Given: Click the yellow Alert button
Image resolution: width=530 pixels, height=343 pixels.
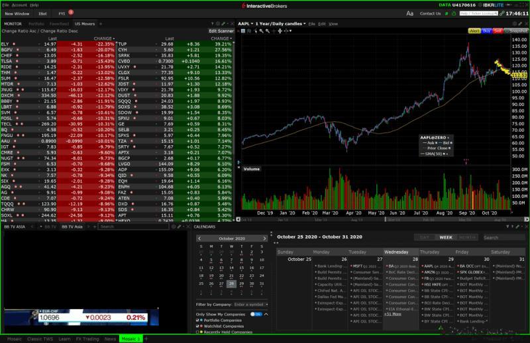Looking at the screenshot, I should [474, 30].
